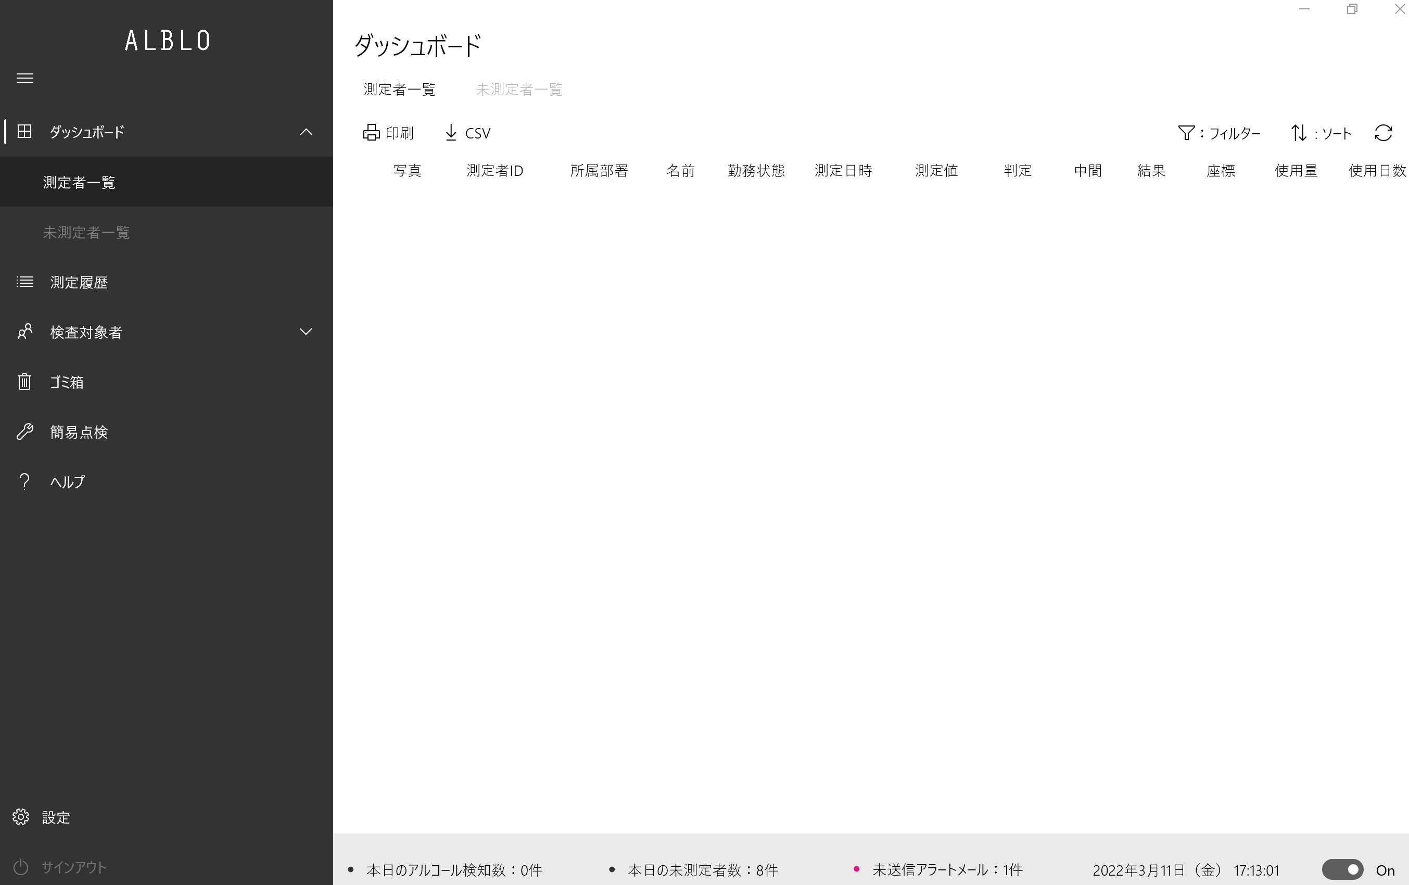The height and width of the screenshot is (885, 1409).
Task: Download data via the CSV icon
Action: pos(451,133)
